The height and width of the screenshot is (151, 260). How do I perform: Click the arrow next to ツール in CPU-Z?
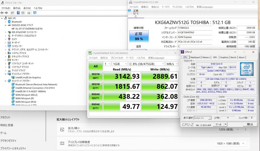pos(225,124)
